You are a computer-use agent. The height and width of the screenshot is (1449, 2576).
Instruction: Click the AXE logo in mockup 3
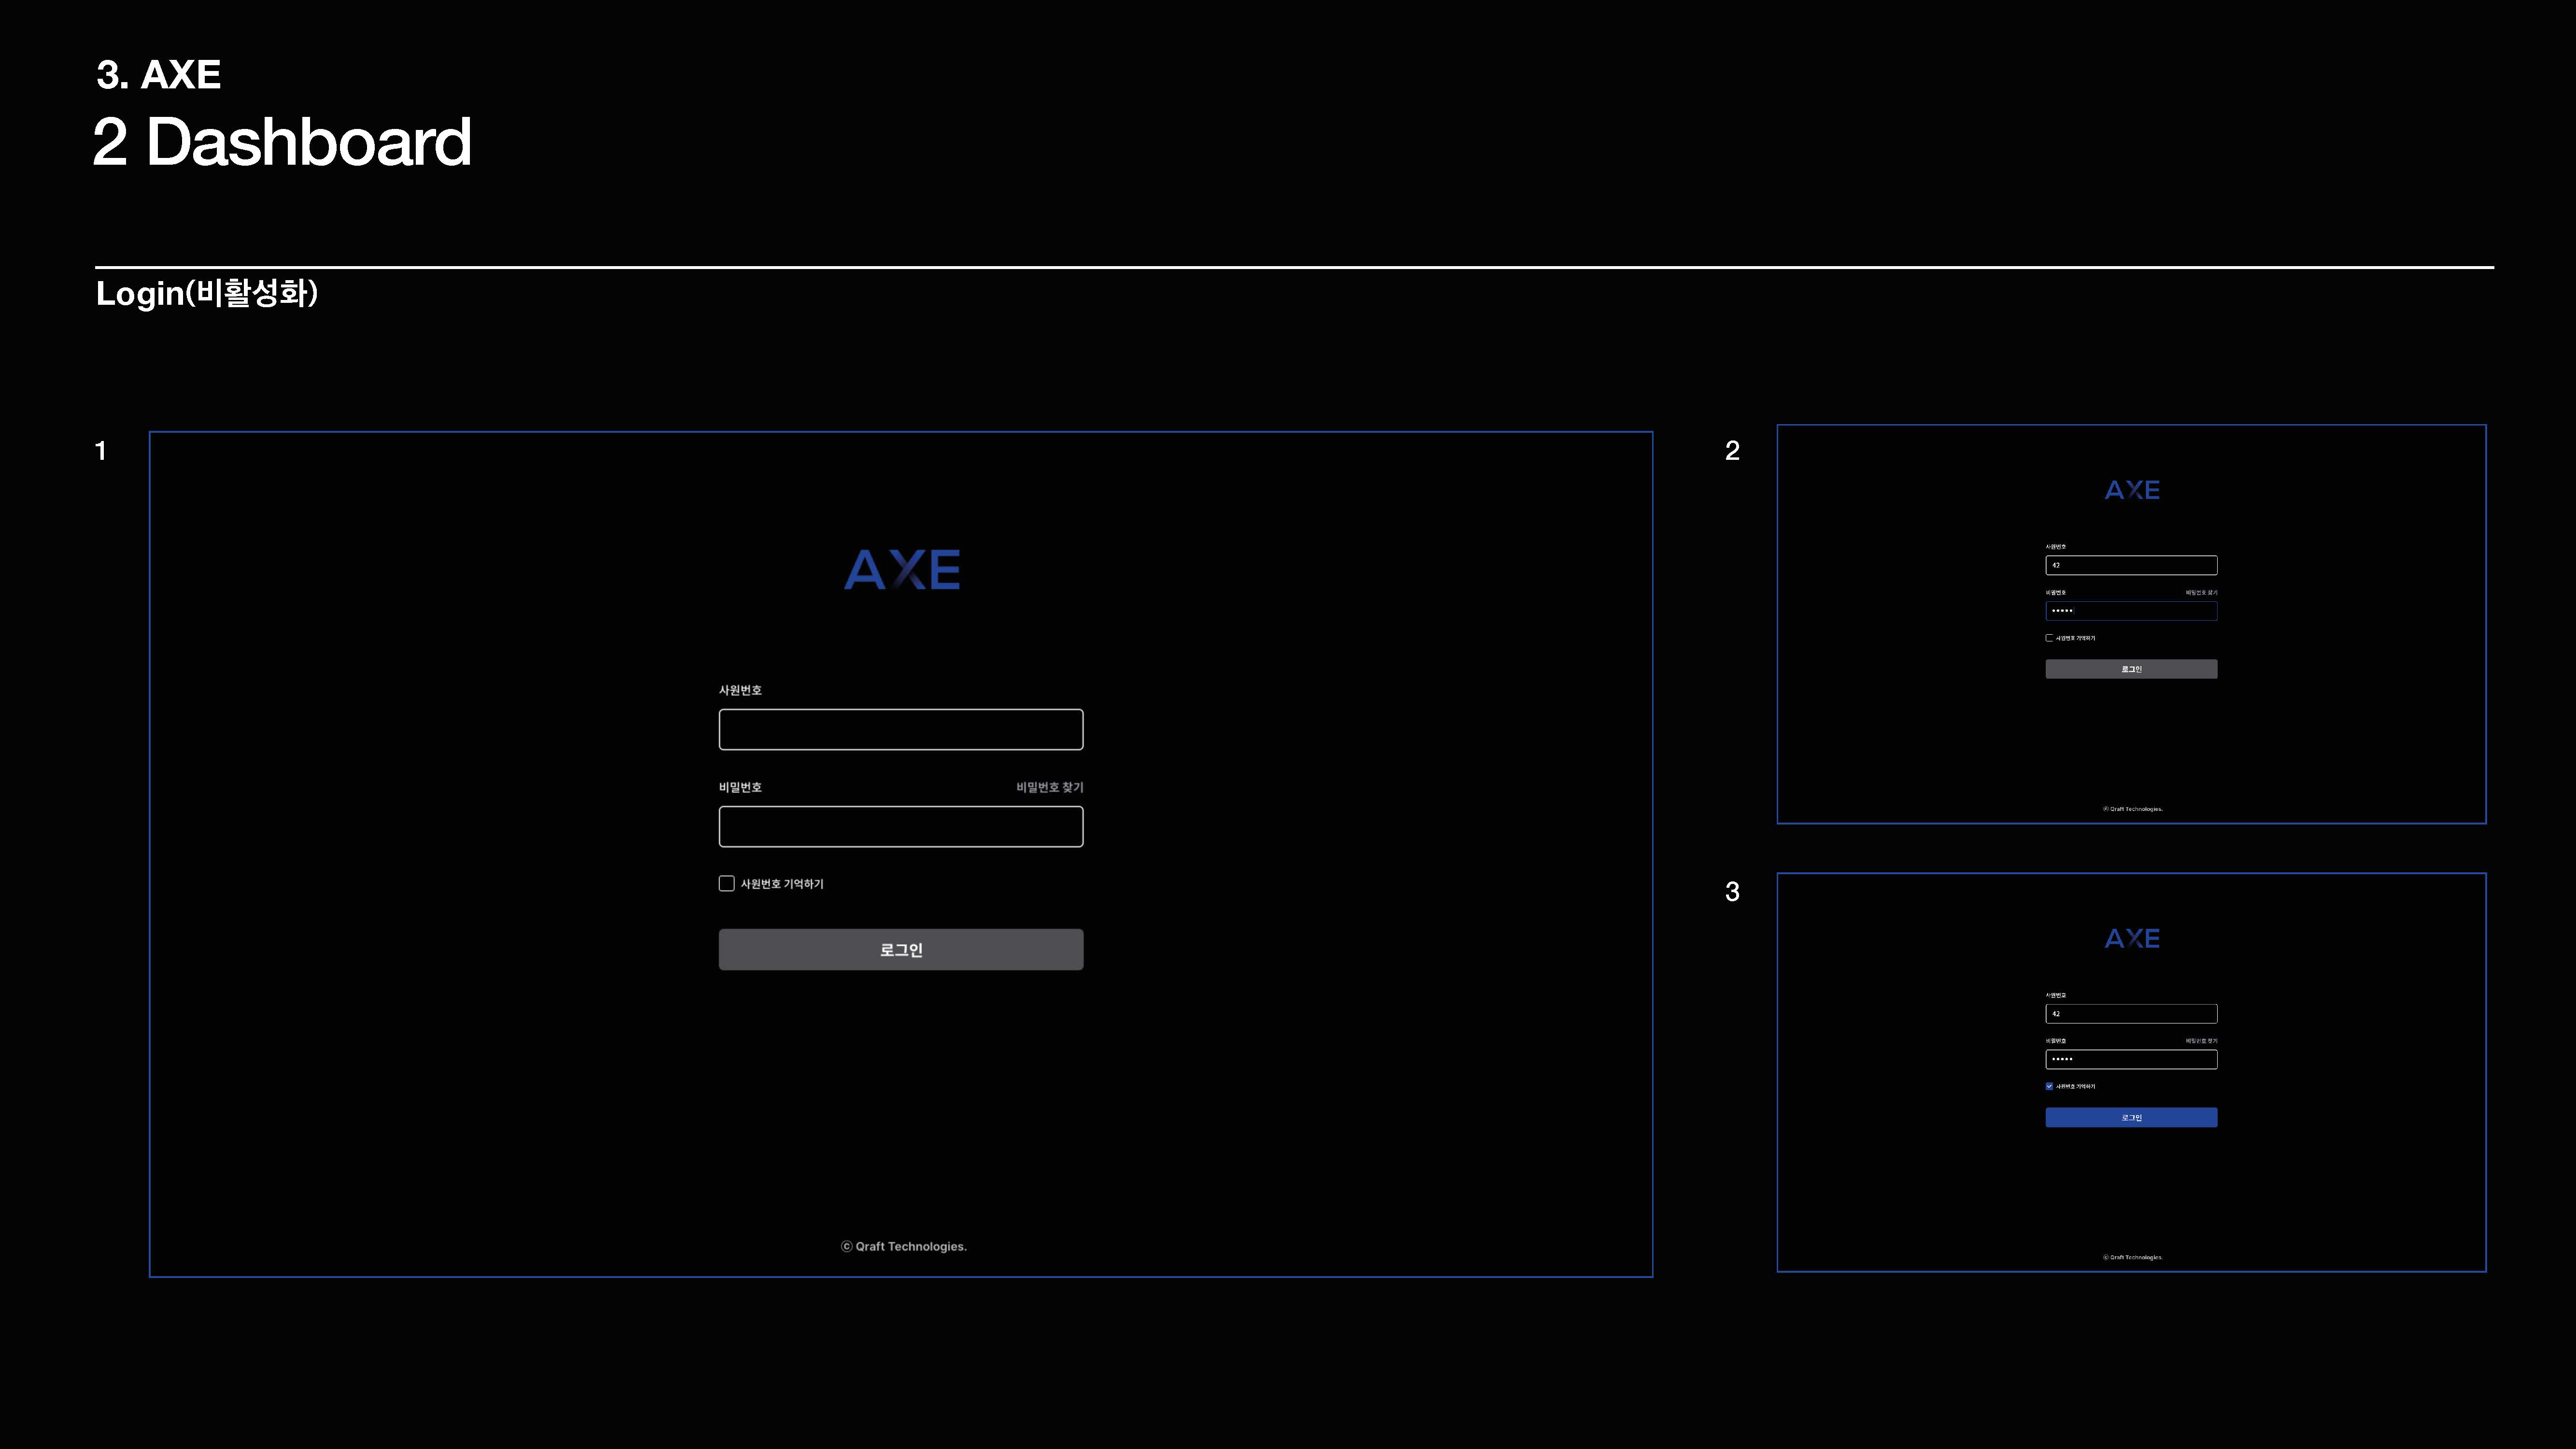click(2131, 938)
